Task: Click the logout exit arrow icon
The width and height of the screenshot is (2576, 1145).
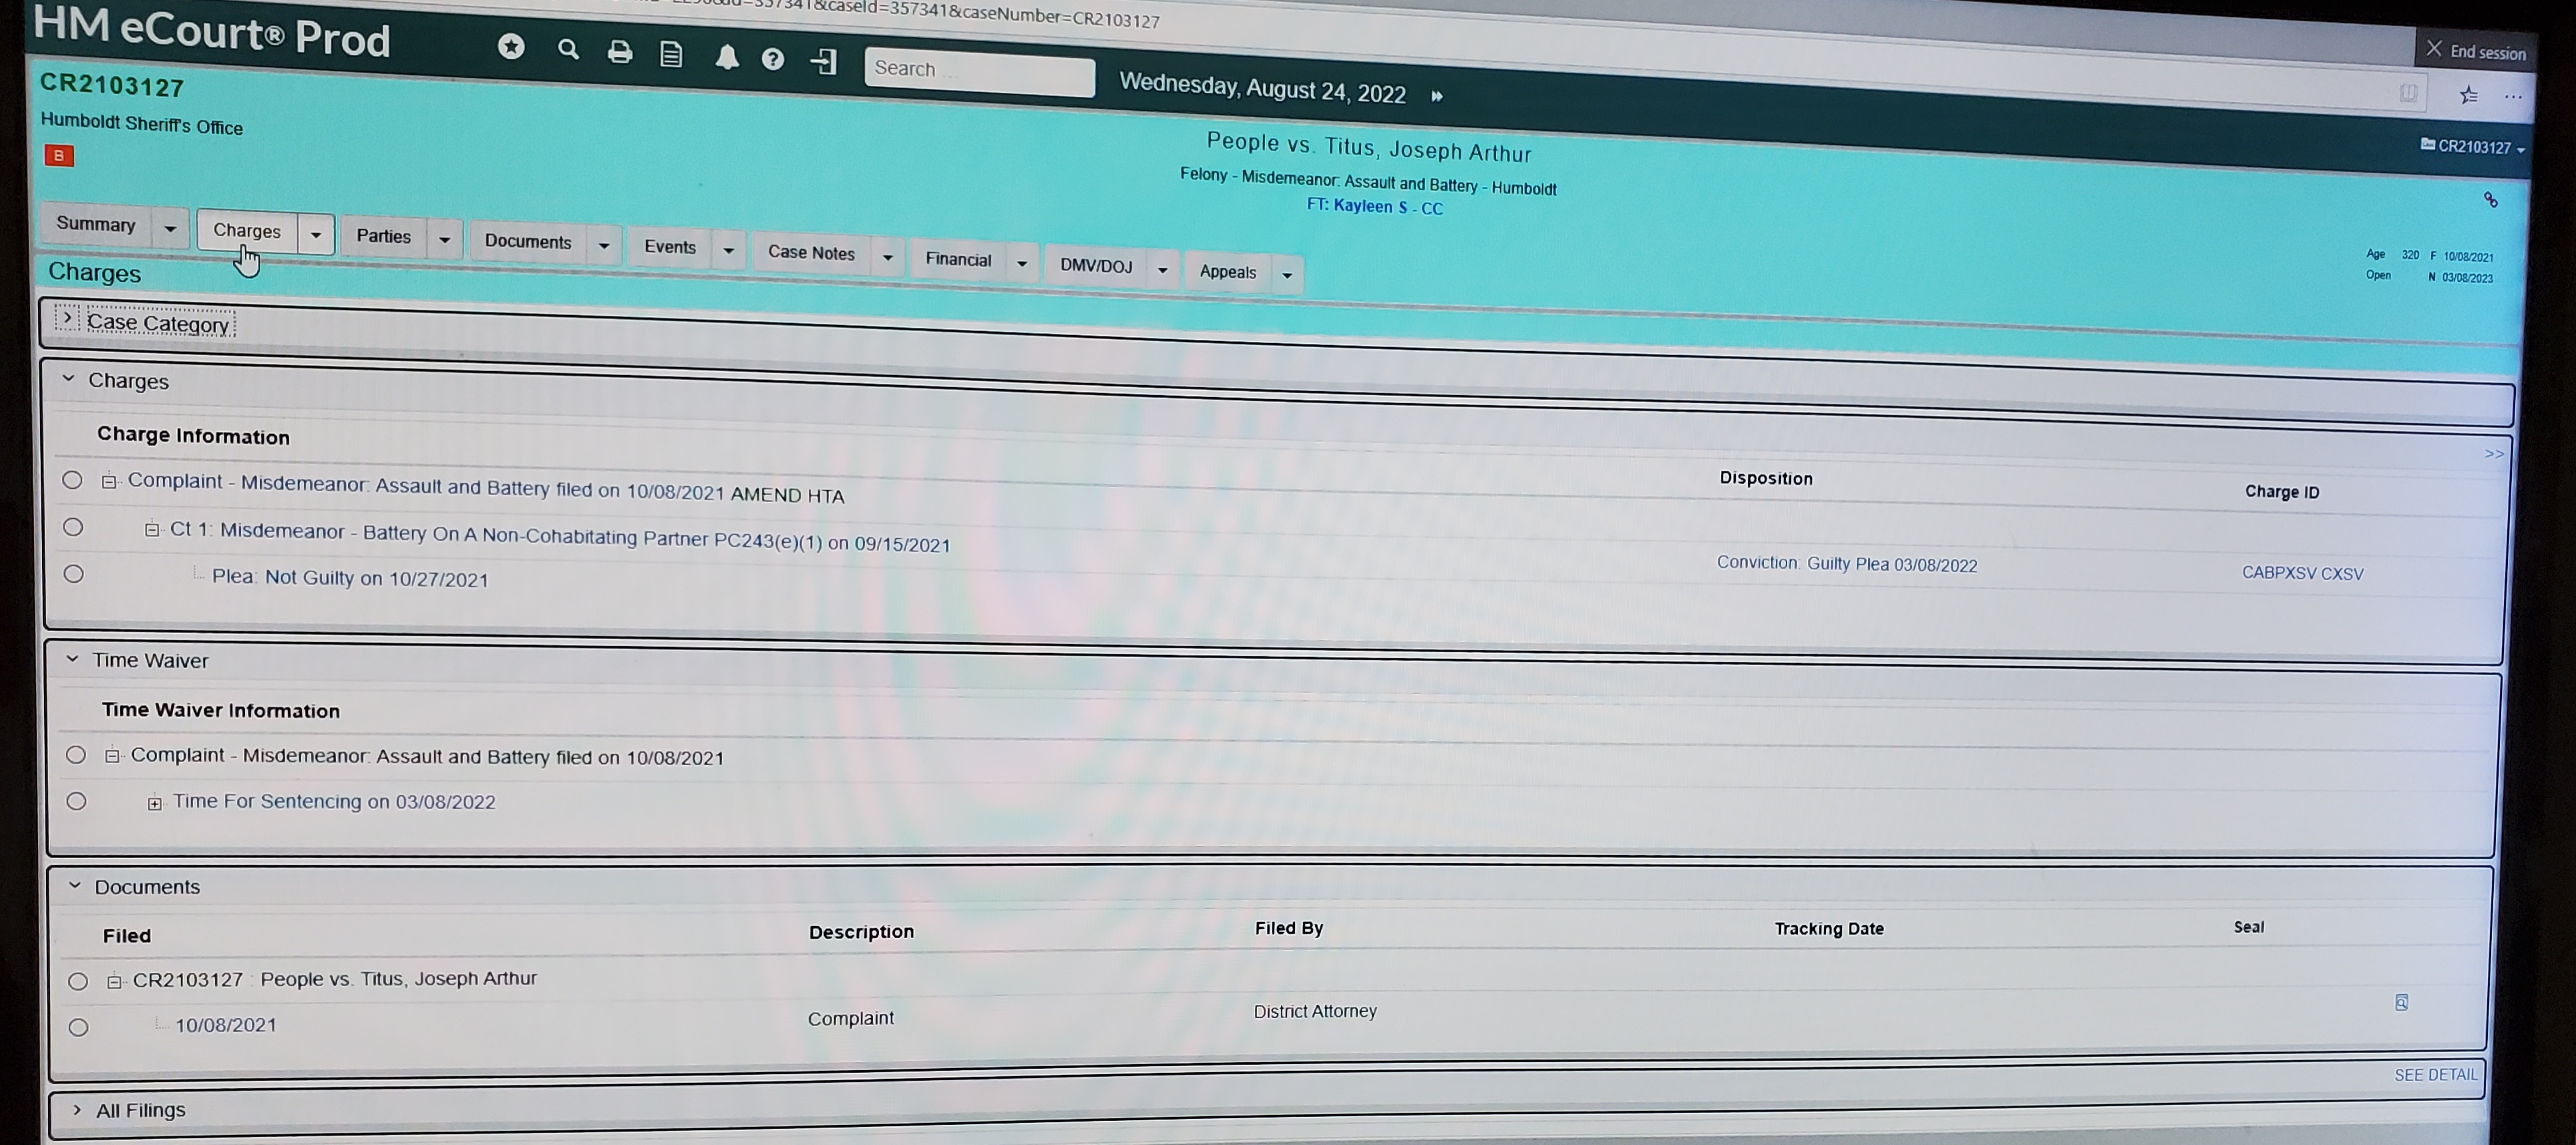Action: 823,62
